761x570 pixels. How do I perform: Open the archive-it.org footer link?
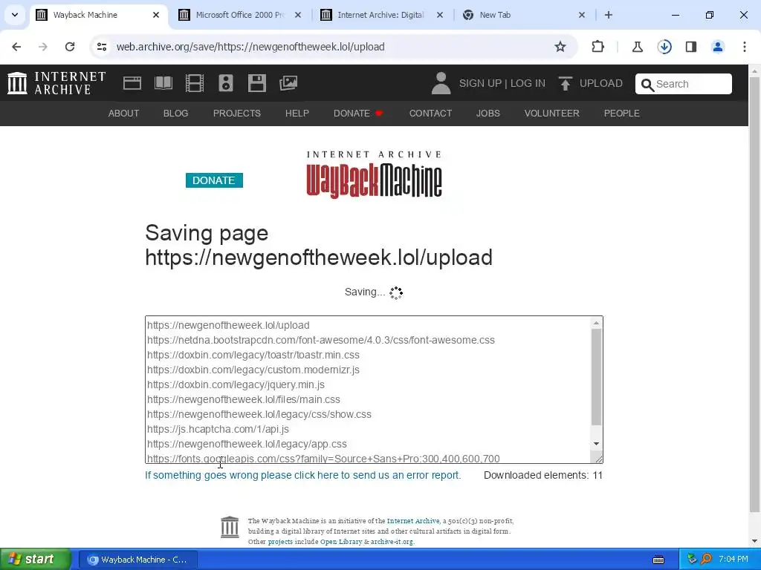coord(392,541)
